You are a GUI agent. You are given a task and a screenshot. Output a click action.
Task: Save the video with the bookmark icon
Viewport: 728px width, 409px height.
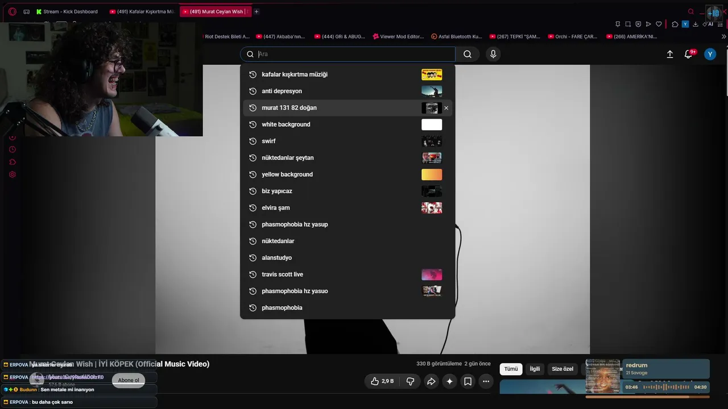pos(468,381)
